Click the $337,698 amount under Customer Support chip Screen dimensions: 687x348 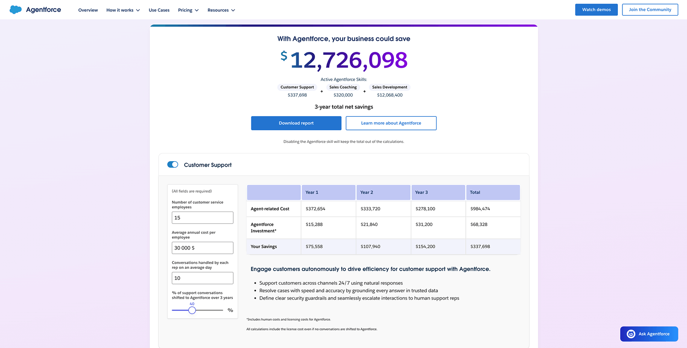point(297,95)
